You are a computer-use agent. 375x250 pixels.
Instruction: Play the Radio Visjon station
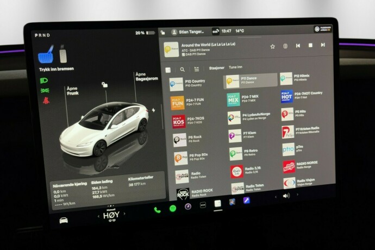300,183
